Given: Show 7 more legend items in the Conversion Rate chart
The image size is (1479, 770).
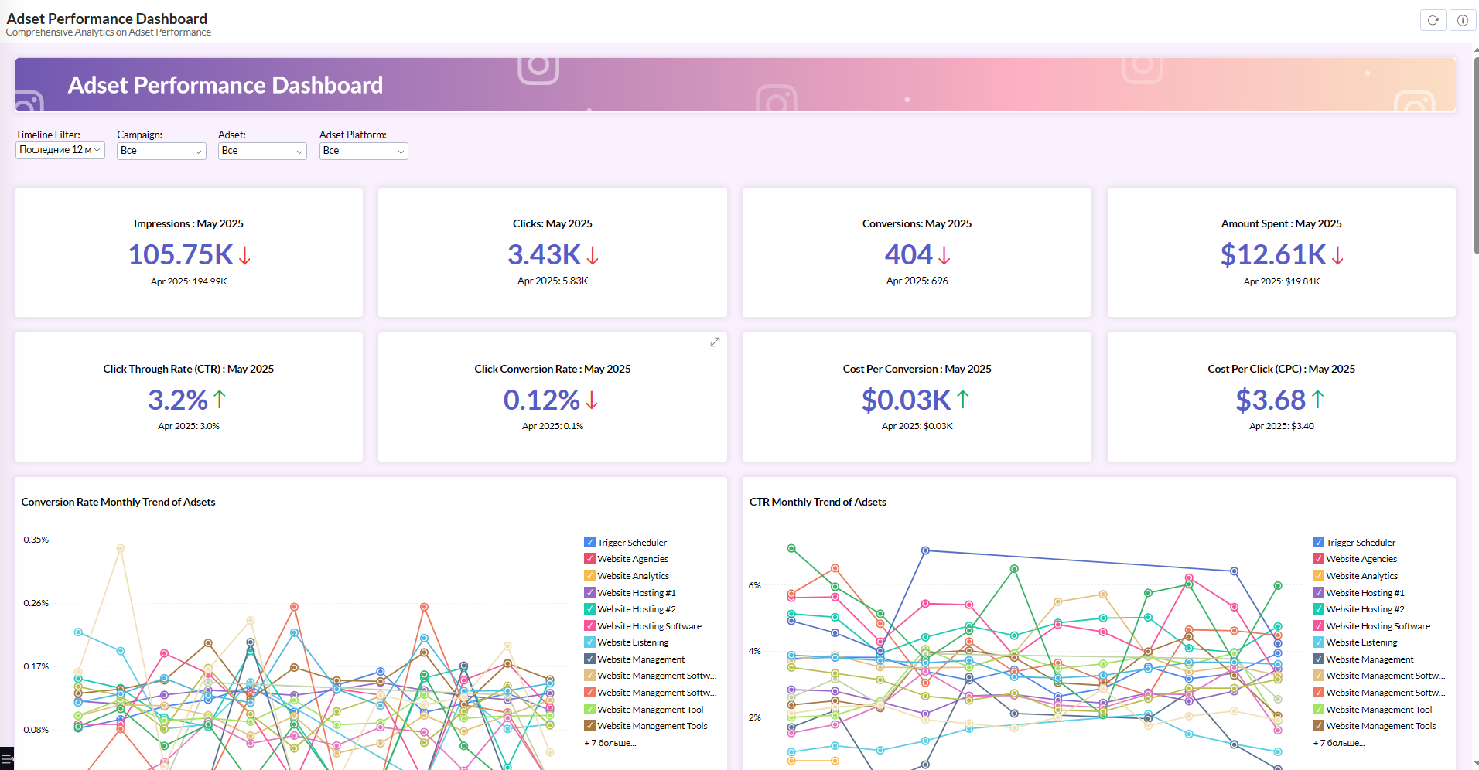Looking at the screenshot, I should (610, 743).
